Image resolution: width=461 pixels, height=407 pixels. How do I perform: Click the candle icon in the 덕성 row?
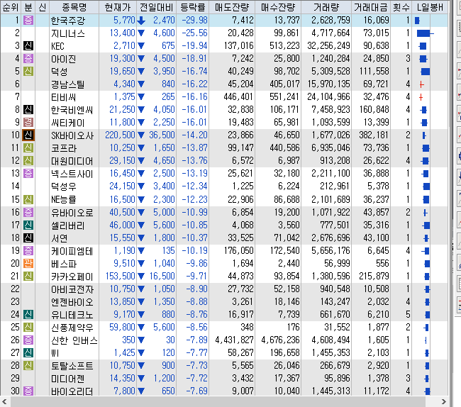[426, 72]
